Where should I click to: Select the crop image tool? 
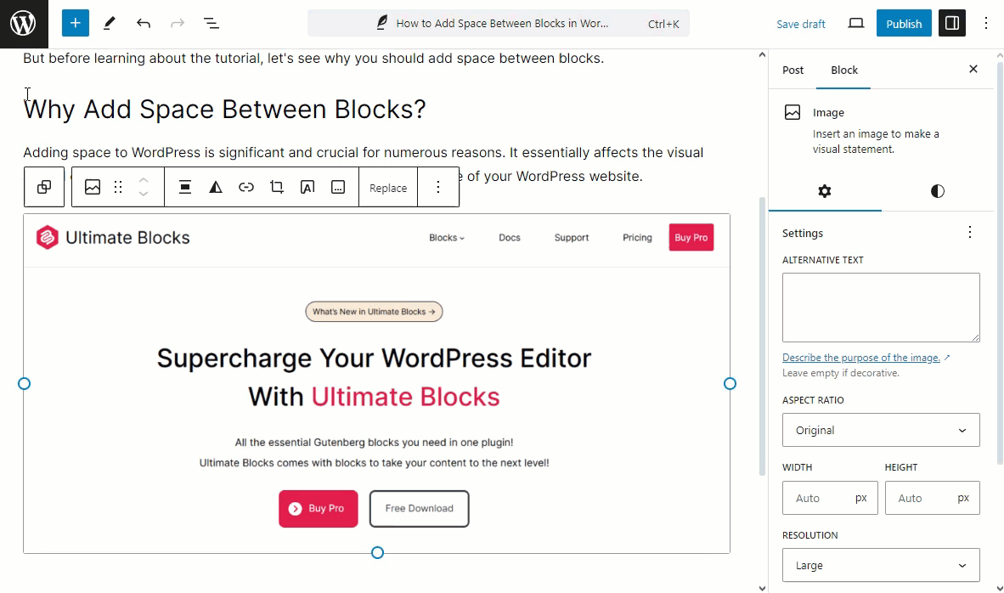[277, 187]
